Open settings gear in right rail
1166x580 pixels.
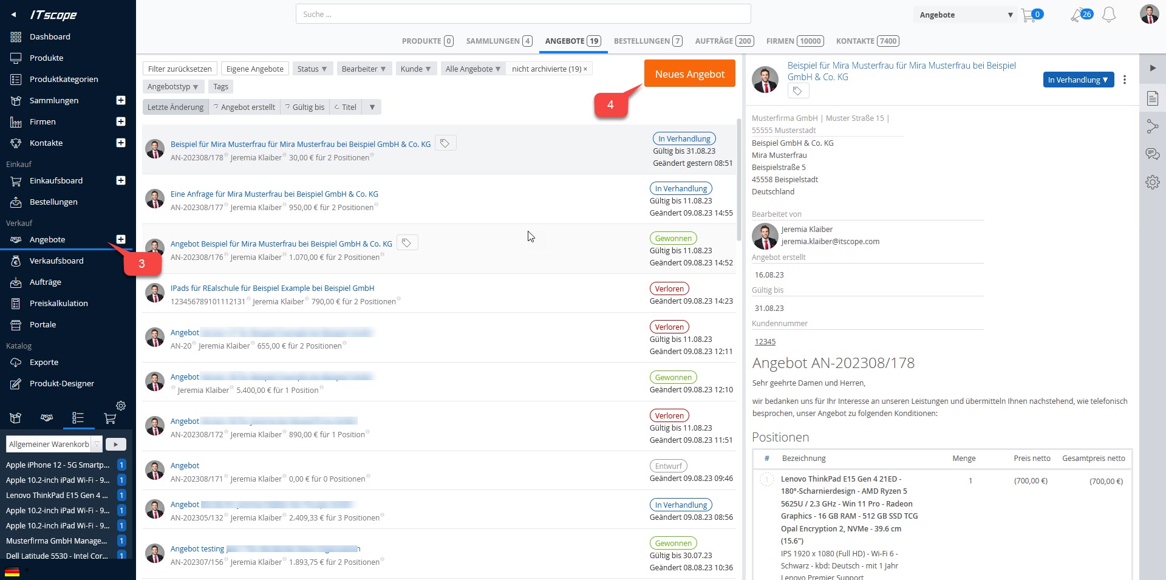tap(1153, 182)
